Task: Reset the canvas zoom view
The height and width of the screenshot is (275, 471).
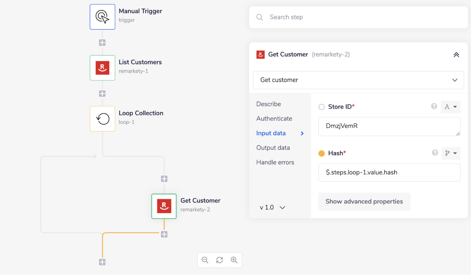Action: [219, 260]
